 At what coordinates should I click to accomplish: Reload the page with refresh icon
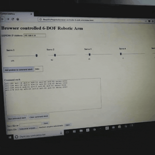(13, 19)
